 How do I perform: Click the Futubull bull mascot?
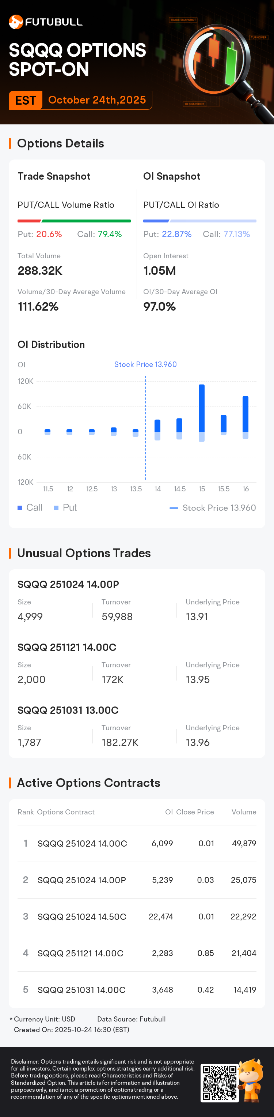click(x=251, y=1080)
